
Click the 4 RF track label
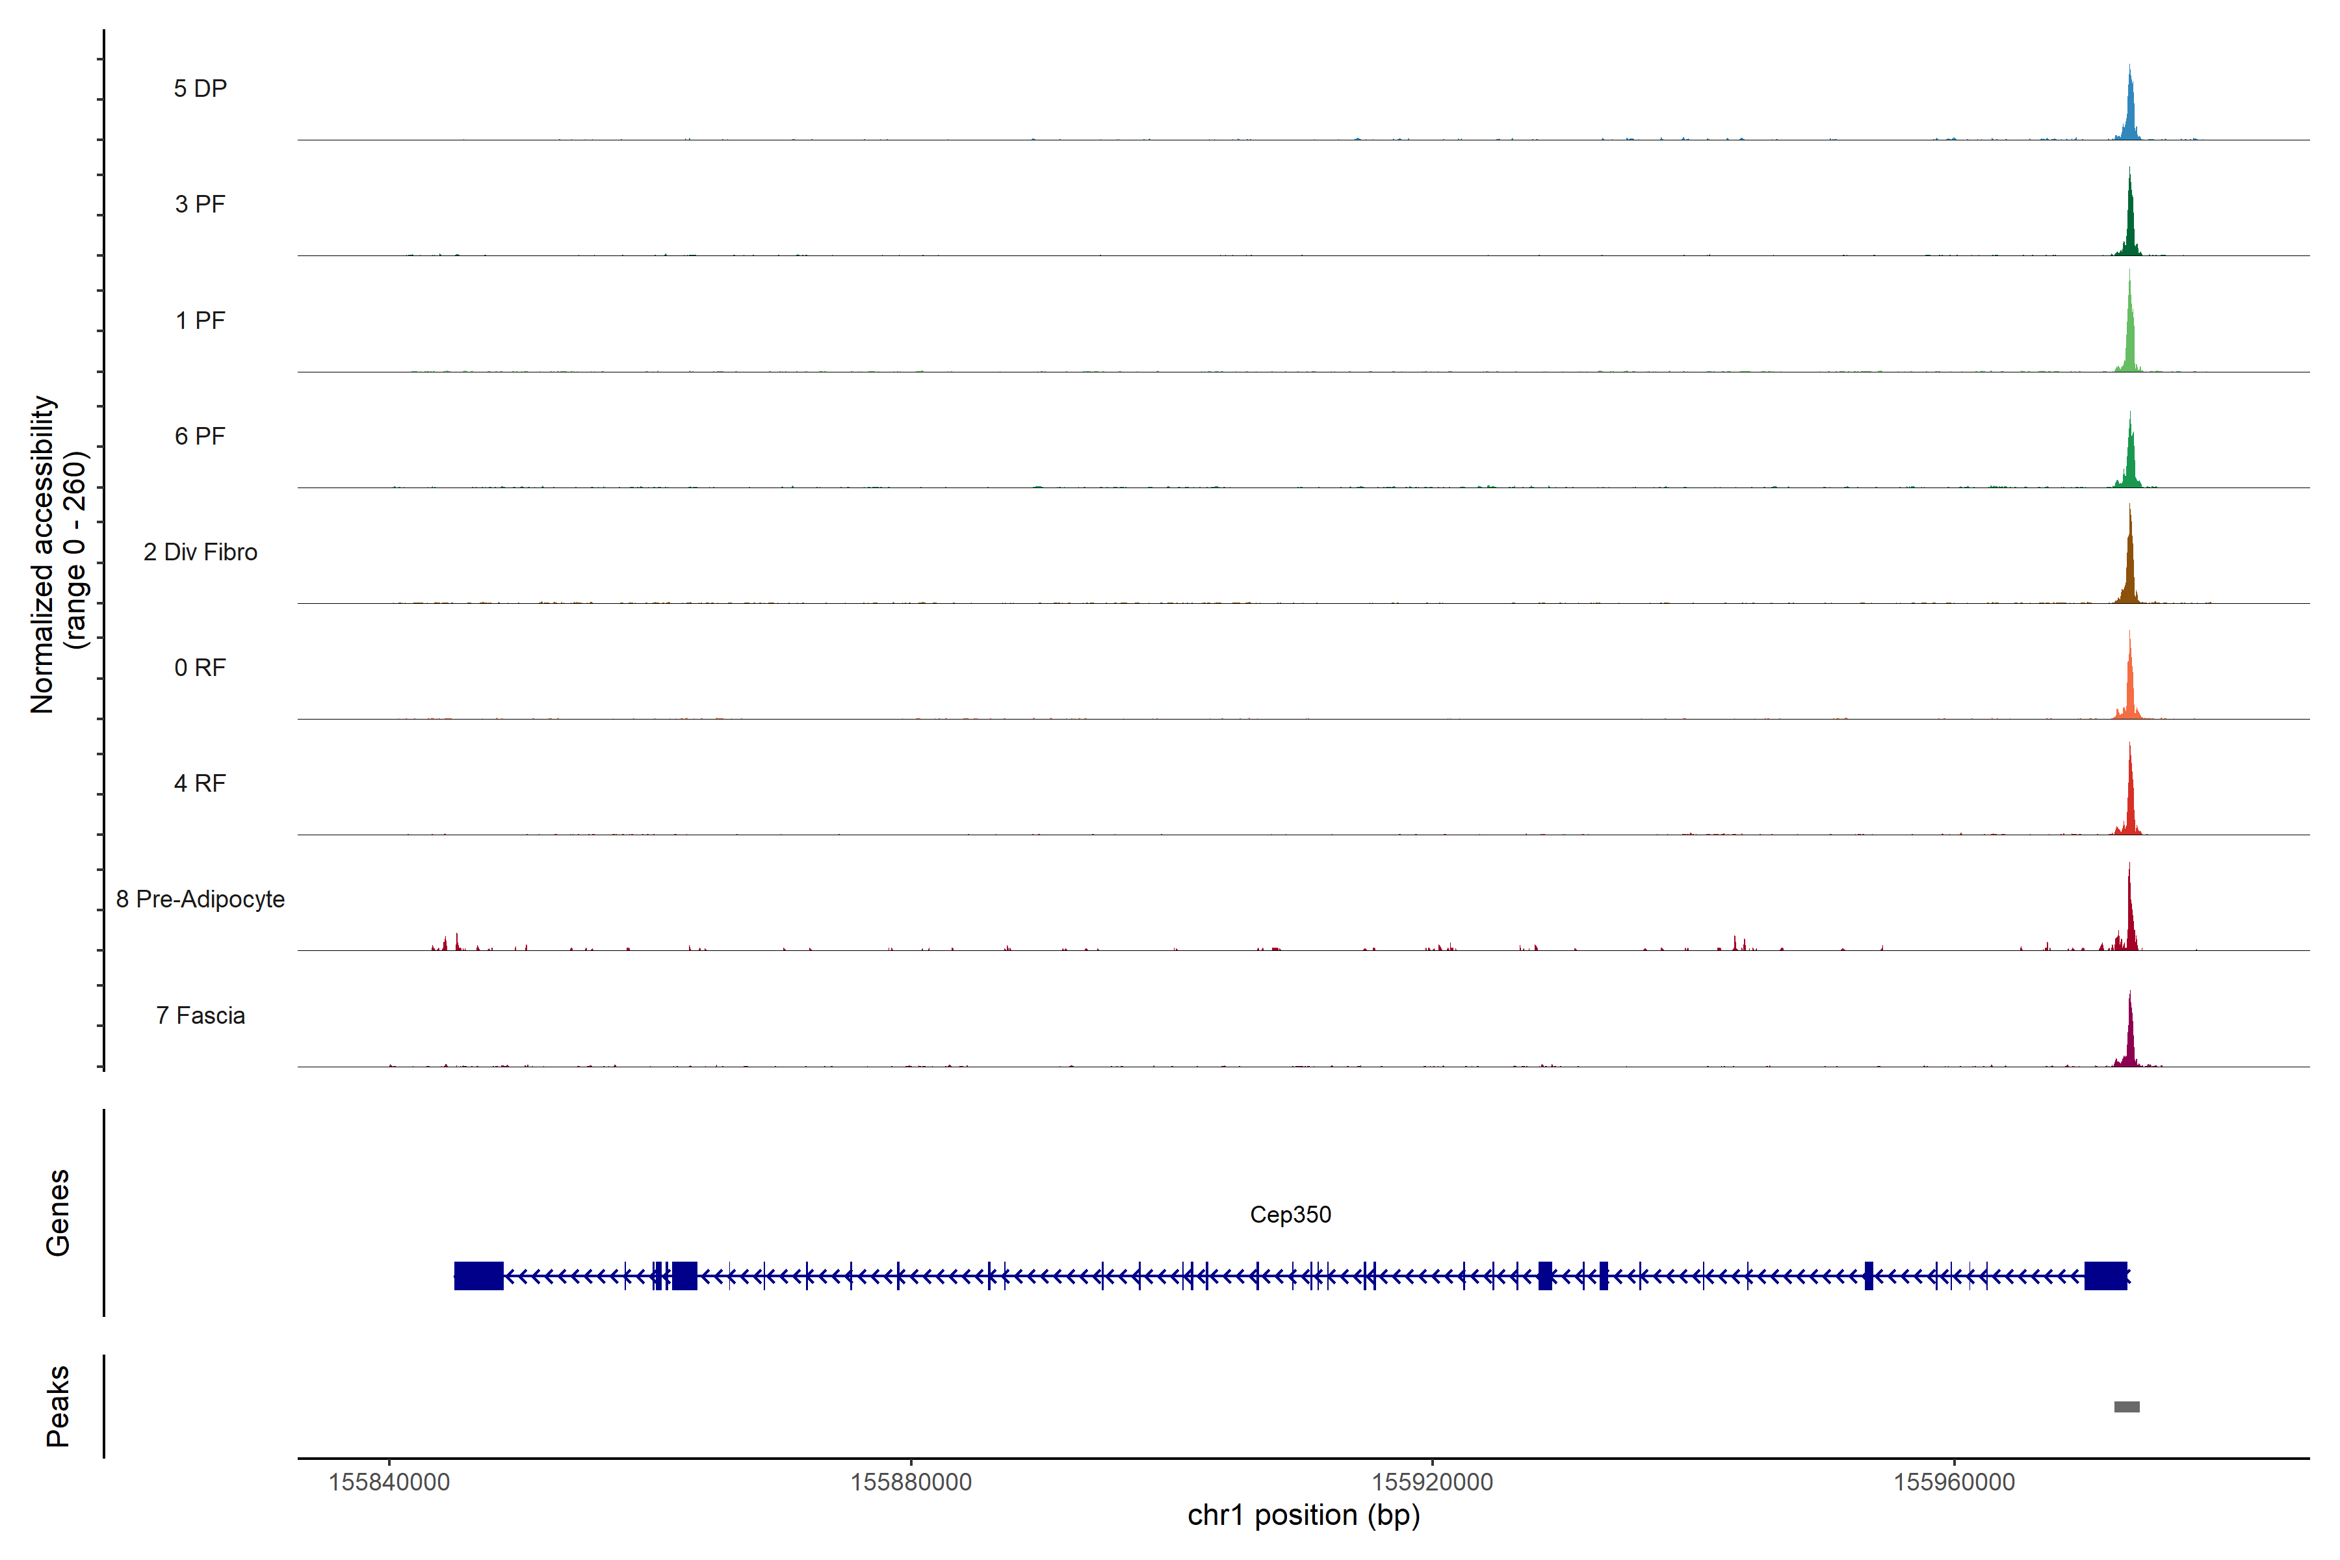point(200,783)
